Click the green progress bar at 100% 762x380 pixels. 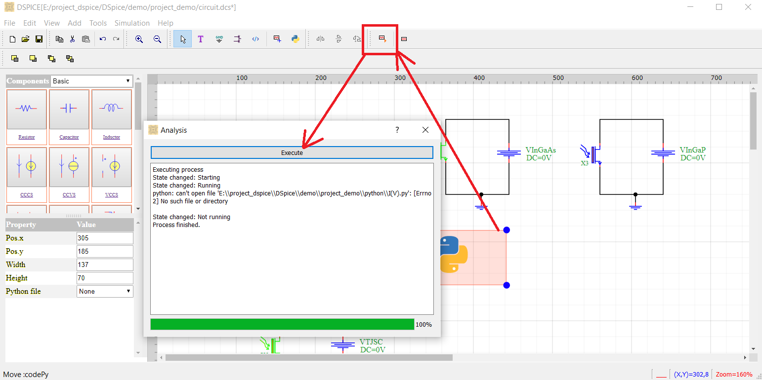[282, 324]
